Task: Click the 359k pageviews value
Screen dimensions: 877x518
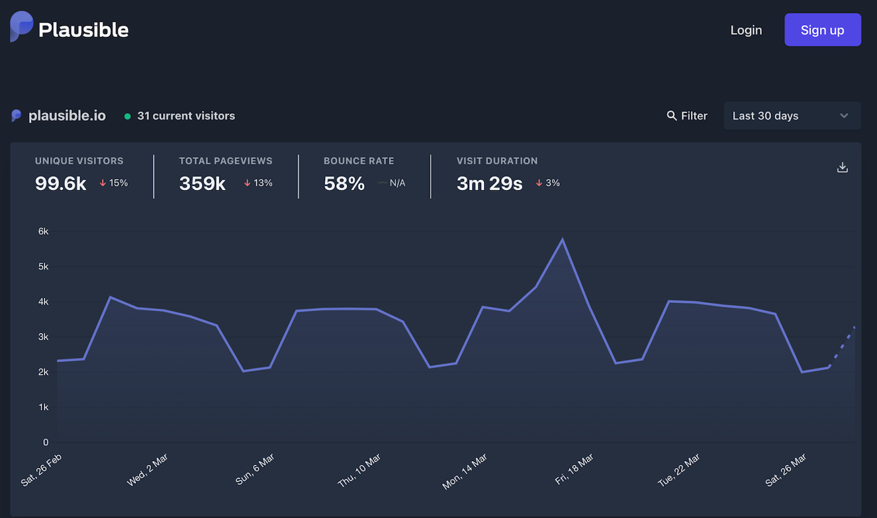Action: [x=202, y=183]
